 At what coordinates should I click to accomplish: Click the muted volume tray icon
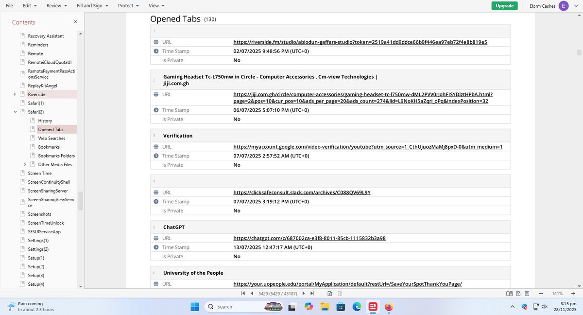click(x=545, y=307)
